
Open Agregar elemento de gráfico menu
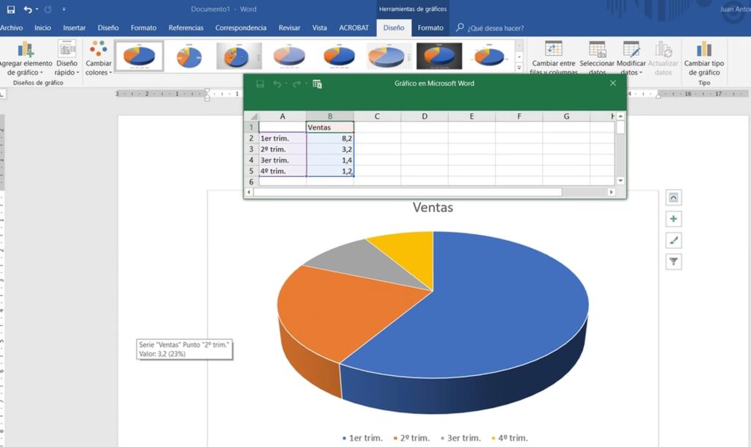point(25,59)
